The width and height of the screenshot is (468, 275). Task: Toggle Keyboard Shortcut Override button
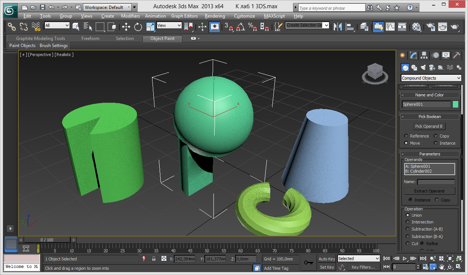pos(215,27)
